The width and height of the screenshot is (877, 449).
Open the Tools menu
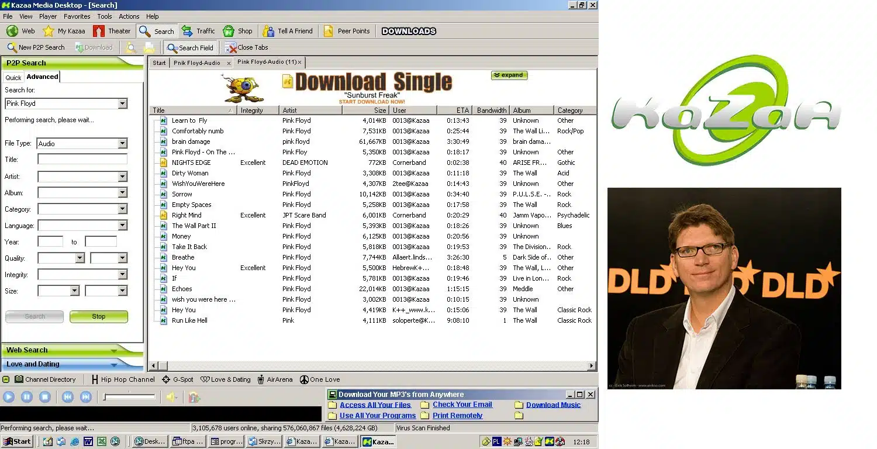pos(104,16)
